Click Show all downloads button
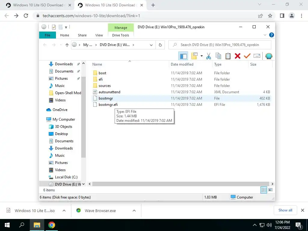Viewport: 308px width, 231px height. pos(285,210)
